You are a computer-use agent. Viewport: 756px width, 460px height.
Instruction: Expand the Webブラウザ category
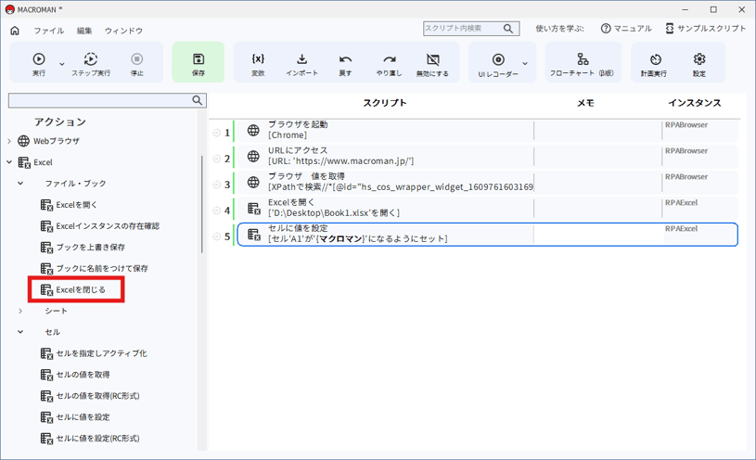tap(9, 141)
